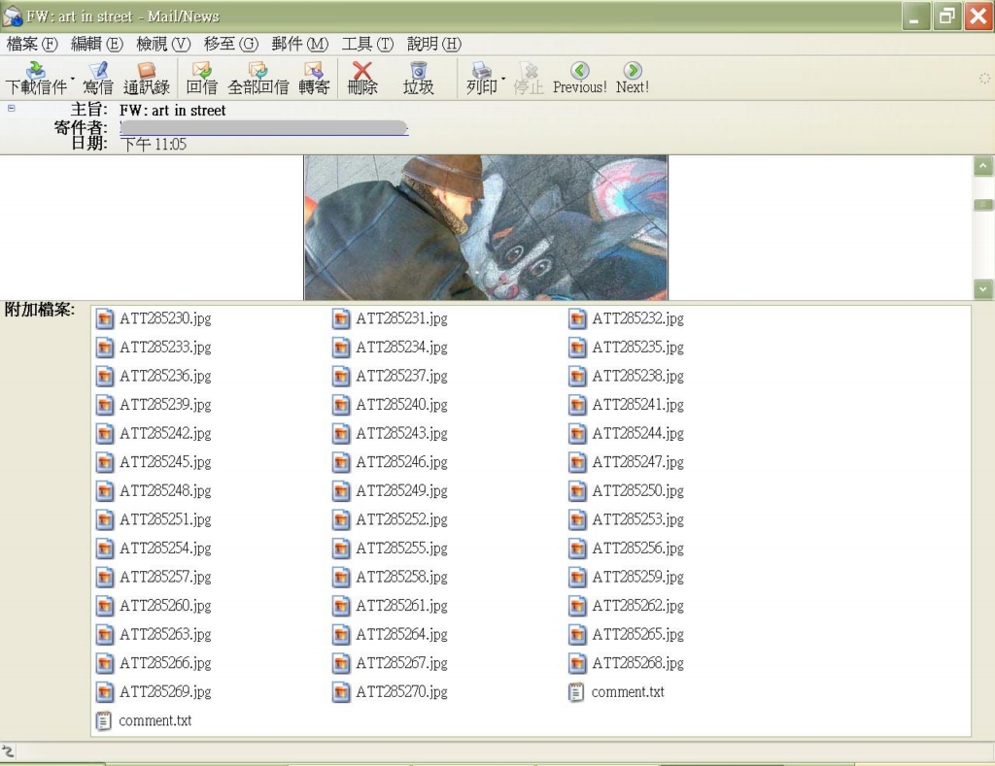Click the sender address link

(x=262, y=127)
